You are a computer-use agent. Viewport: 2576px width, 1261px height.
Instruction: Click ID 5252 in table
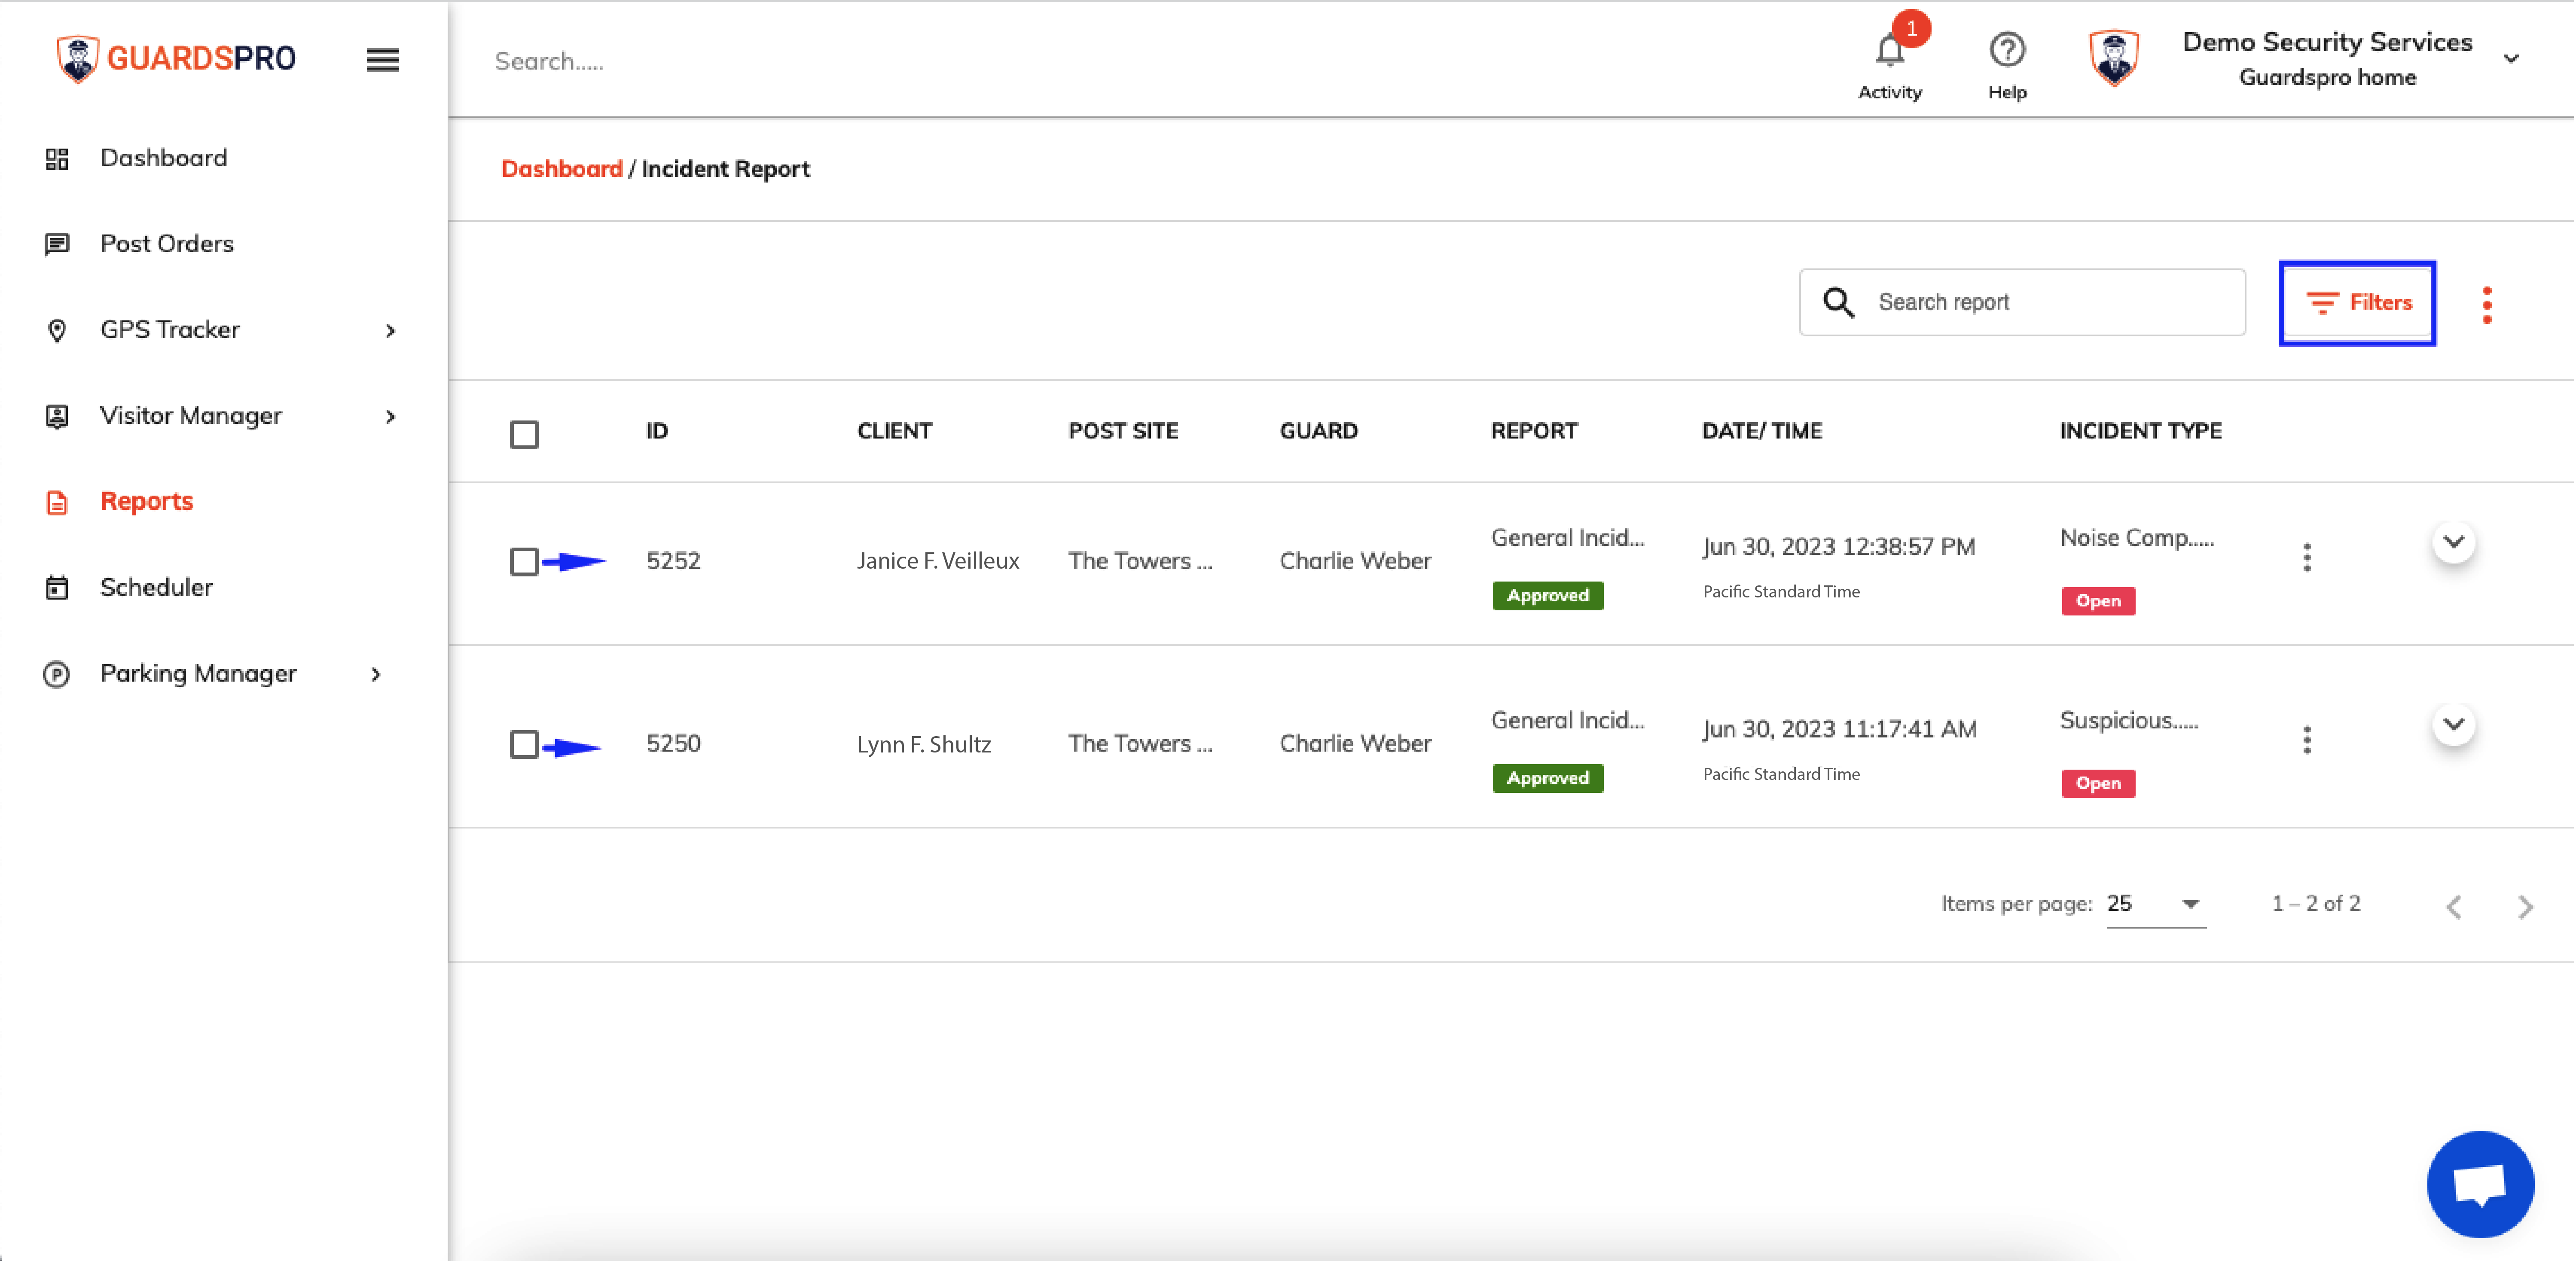click(673, 561)
